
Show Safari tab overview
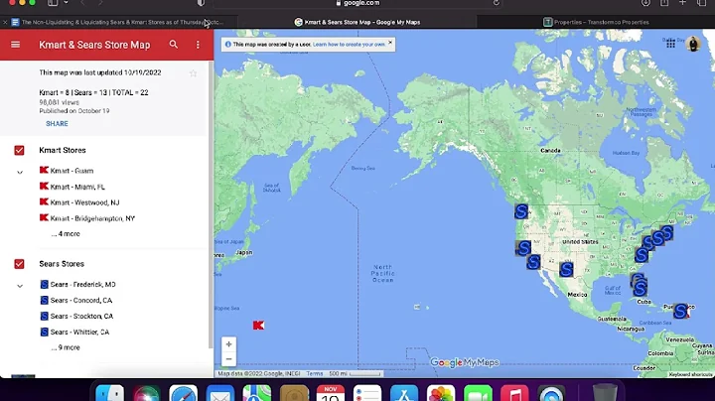pos(701,3)
